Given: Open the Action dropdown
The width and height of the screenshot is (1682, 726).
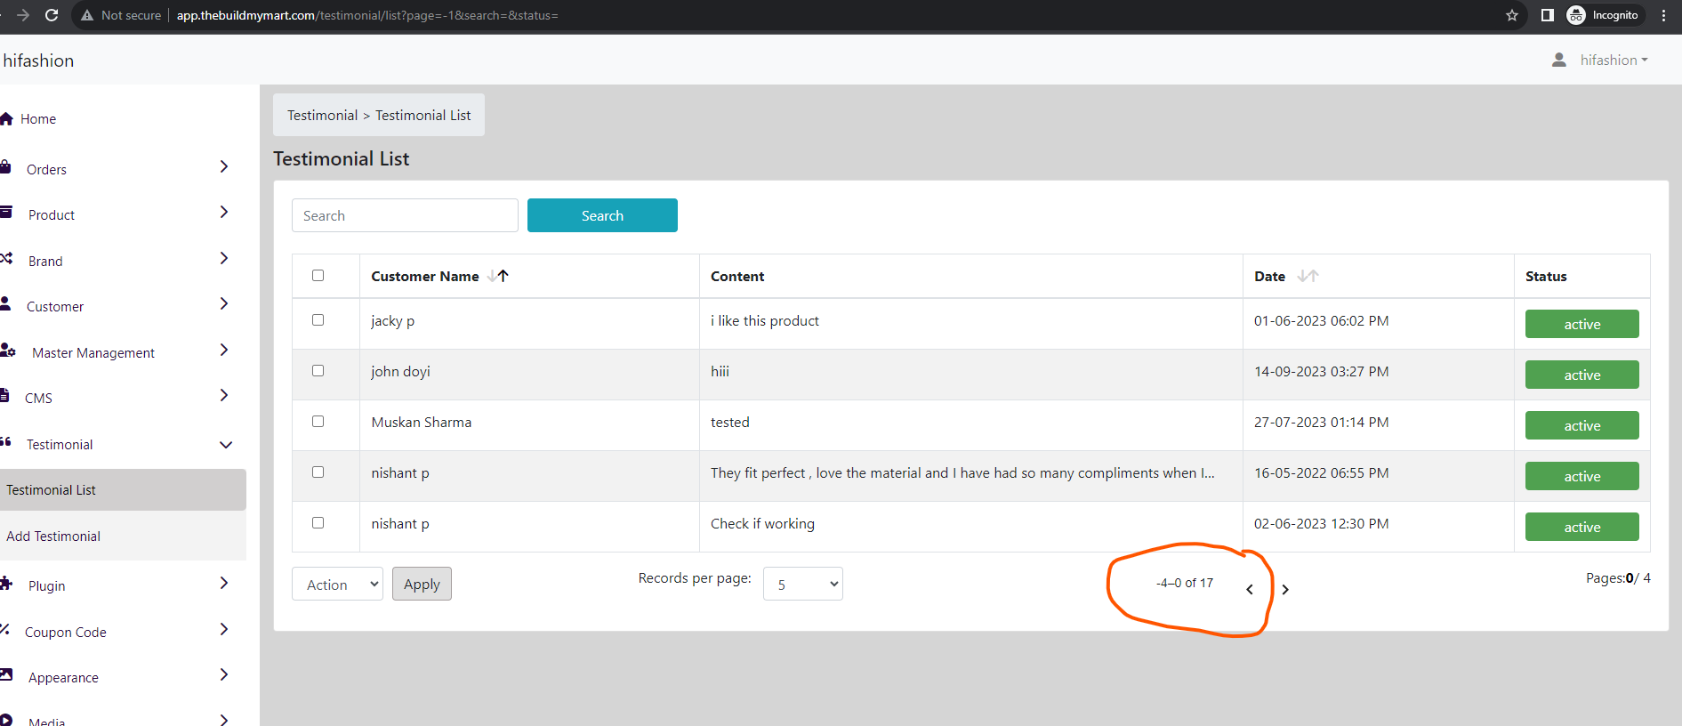Looking at the screenshot, I should (337, 584).
